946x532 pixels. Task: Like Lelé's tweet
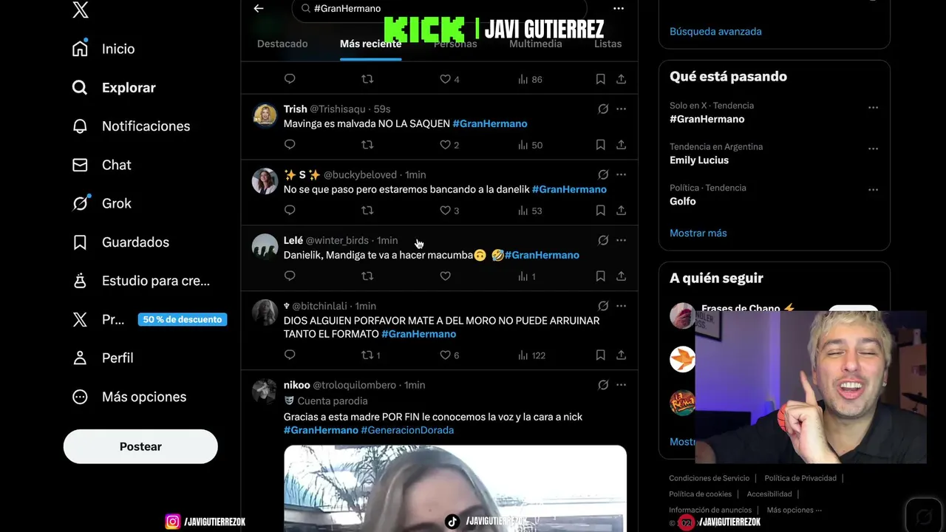point(445,276)
